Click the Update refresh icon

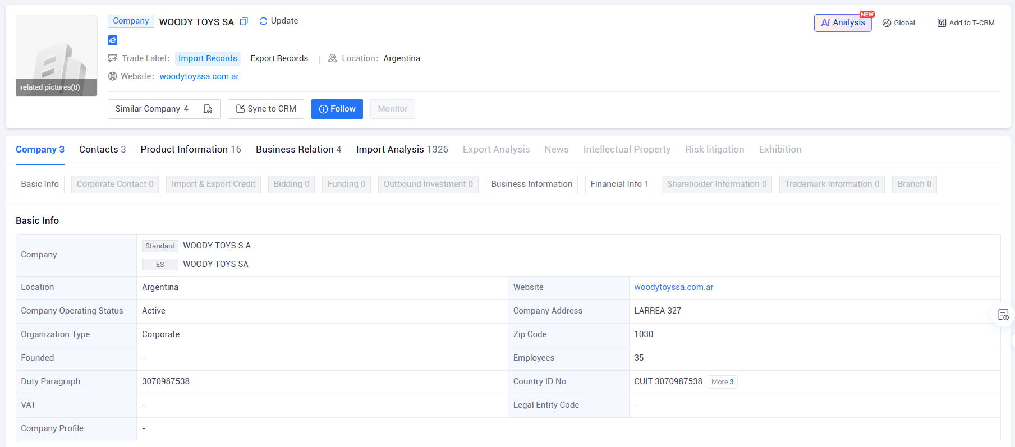tap(263, 21)
